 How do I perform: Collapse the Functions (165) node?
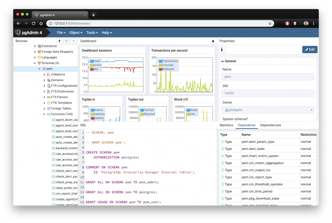click(x=44, y=114)
